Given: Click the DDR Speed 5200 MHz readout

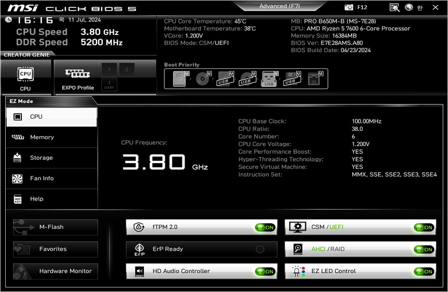Looking at the screenshot, I should pyautogui.click(x=102, y=42).
